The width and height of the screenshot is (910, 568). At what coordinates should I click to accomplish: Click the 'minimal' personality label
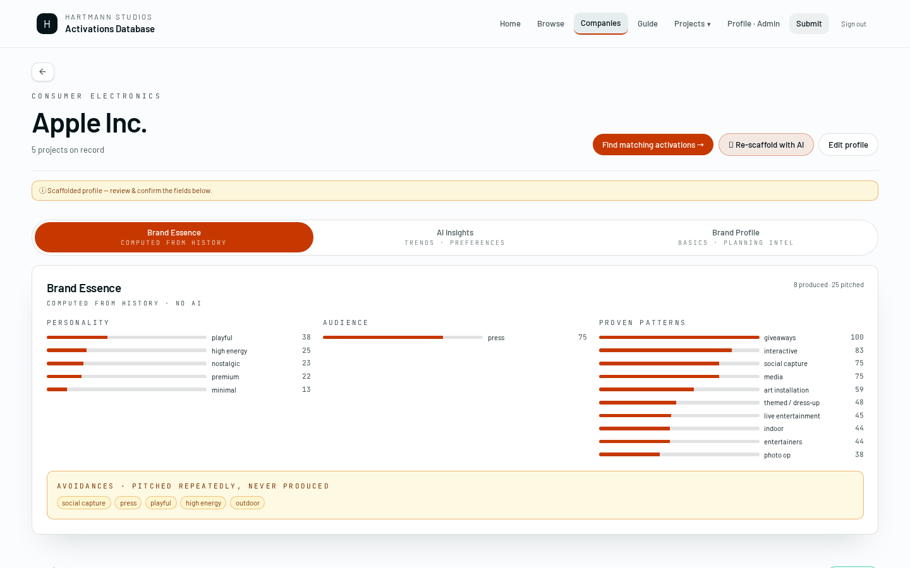click(224, 391)
